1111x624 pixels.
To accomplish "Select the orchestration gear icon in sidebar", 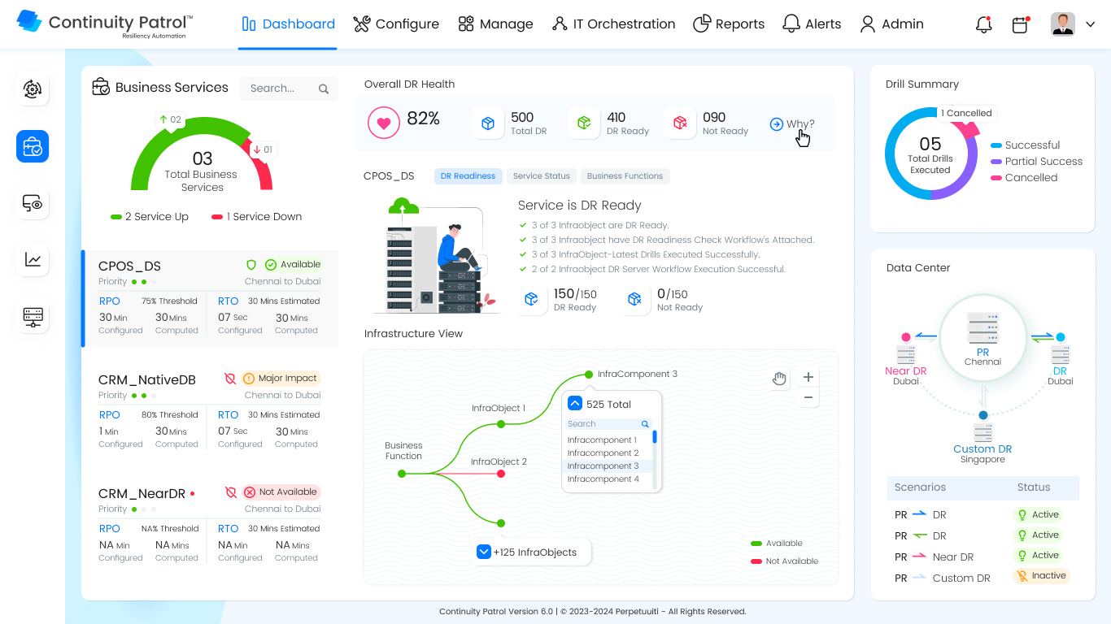I will [32, 89].
